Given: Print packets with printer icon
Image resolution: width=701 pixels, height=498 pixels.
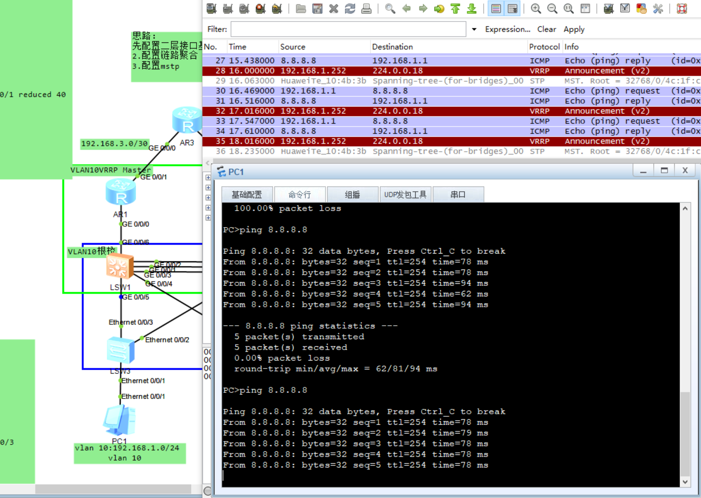Looking at the screenshot, I should [x=366, y=8].
